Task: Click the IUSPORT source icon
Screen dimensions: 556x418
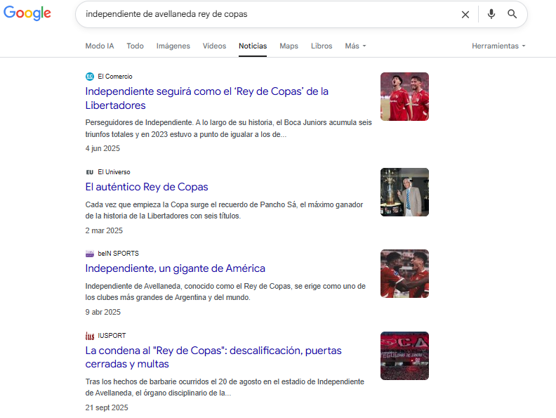Action: (x=89, y=336)
